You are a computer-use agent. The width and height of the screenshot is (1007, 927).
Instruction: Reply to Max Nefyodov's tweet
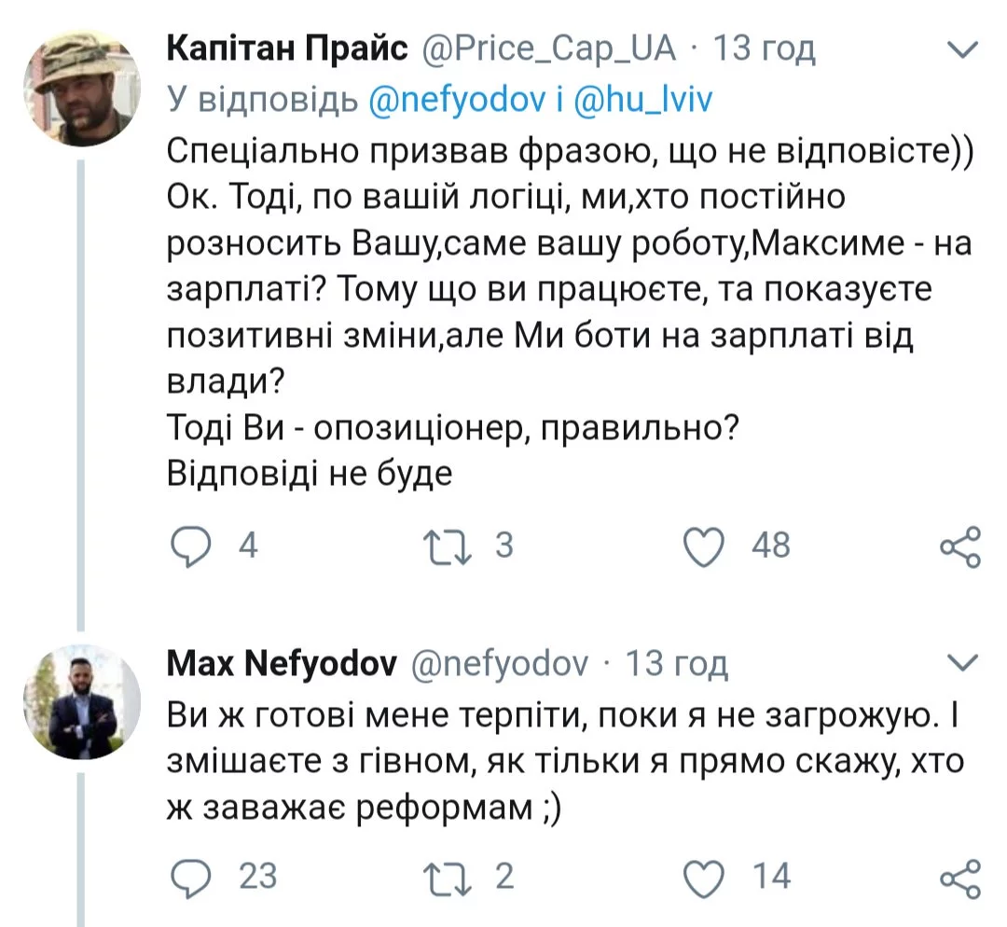[192, 878]
